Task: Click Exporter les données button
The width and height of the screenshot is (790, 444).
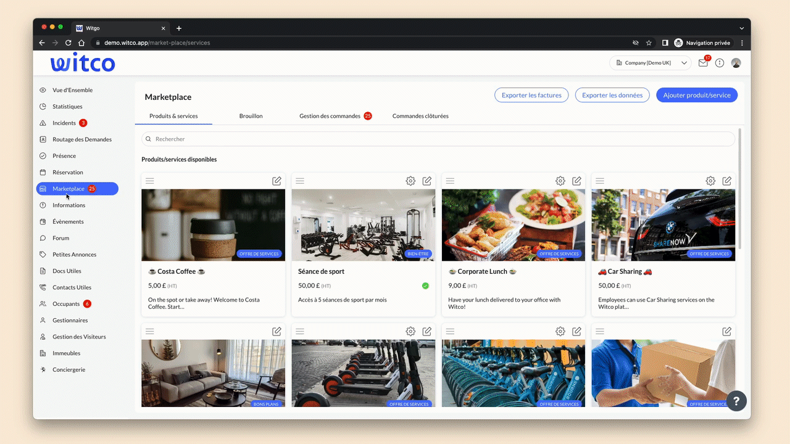Action: point(612,95)
